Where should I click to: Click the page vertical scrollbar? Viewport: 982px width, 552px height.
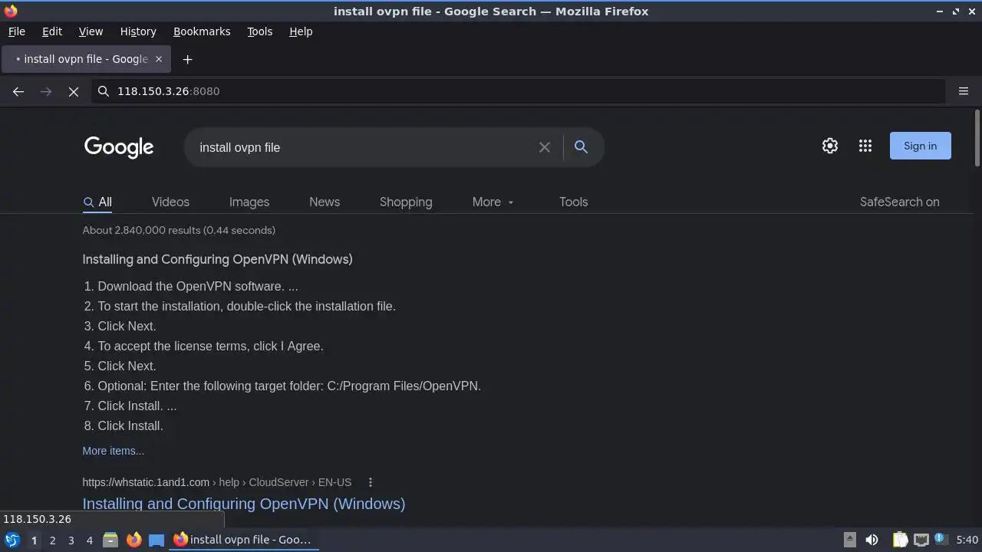[977, 138]
